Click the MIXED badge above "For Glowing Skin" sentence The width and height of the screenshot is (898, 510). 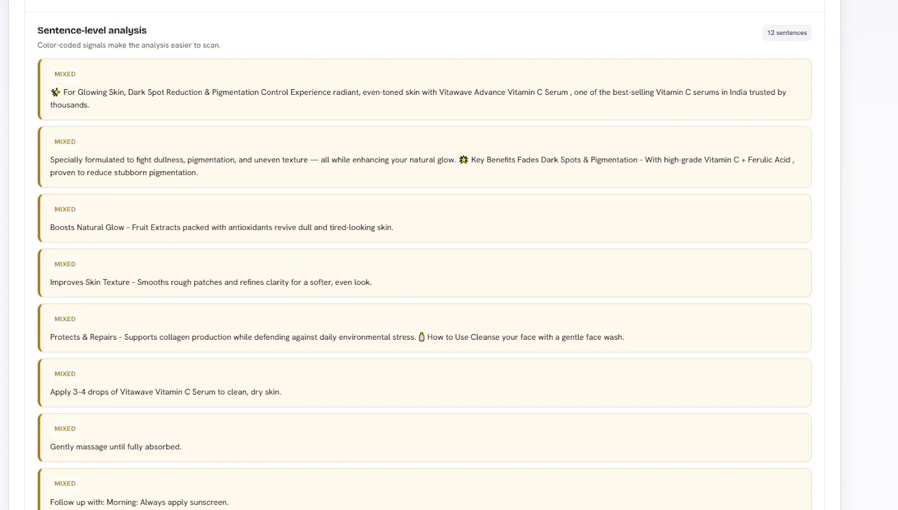(65, 74)
